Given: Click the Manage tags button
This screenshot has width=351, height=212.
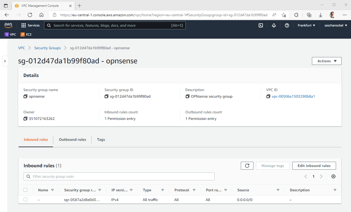Looking at the screenshot, I should 273,166.
